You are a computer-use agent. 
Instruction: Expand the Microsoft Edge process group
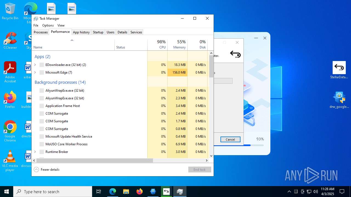point(35,73)
